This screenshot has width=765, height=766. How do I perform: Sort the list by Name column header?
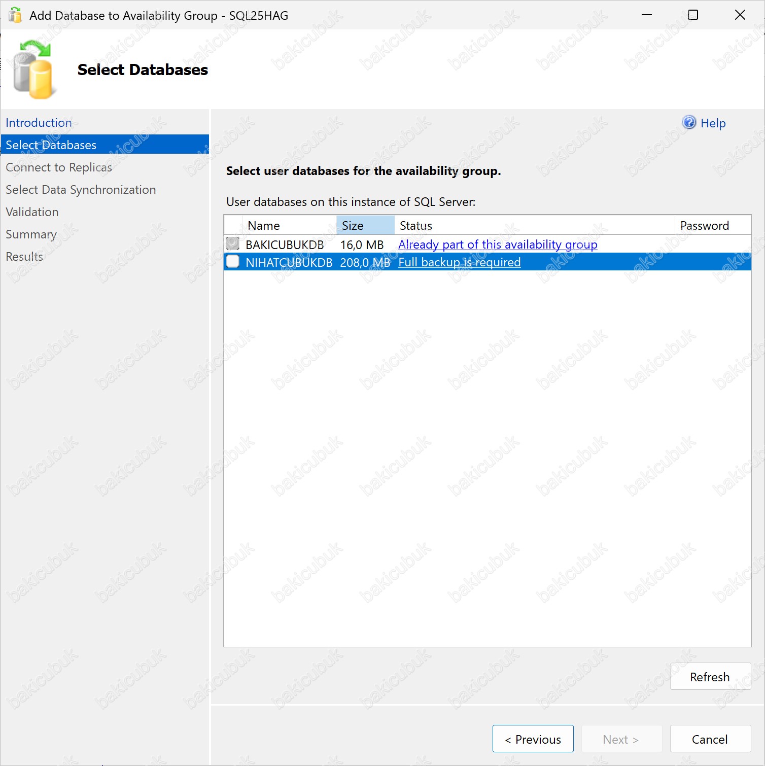coord(264,226)
